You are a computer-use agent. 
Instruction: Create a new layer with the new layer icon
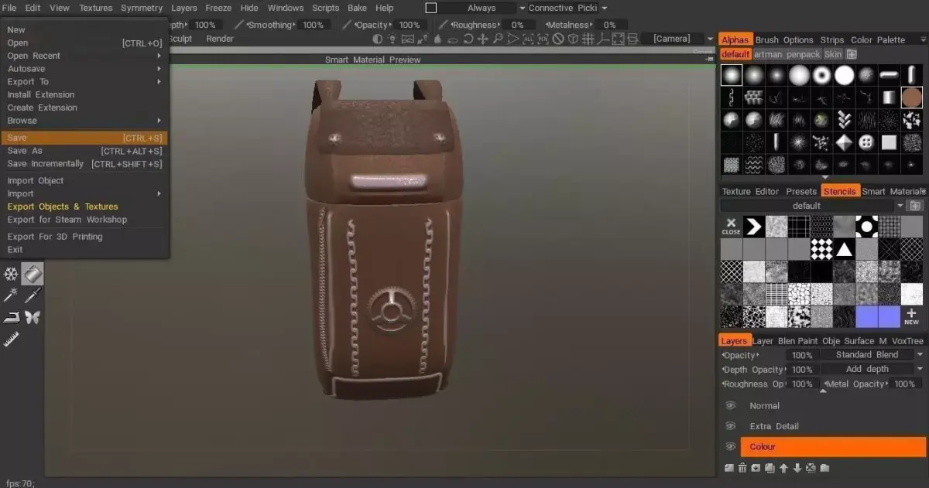(x=728, y=468)
